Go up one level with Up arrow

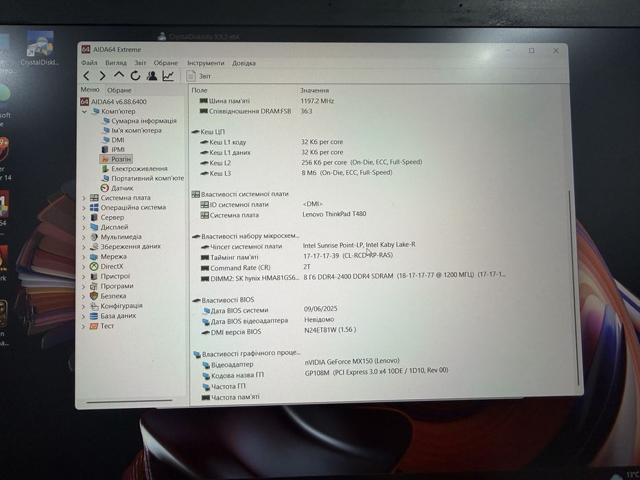pos(119,75)
